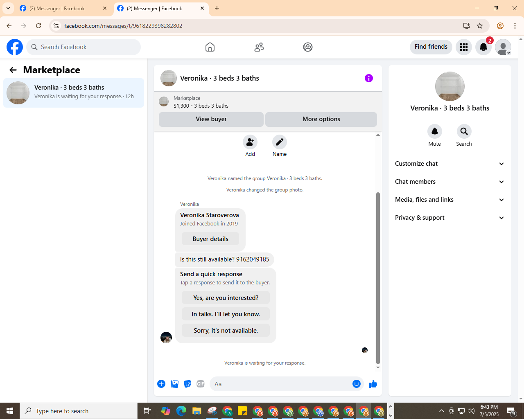Open Buyer details
524x419 pixels.
coord(210,239)
